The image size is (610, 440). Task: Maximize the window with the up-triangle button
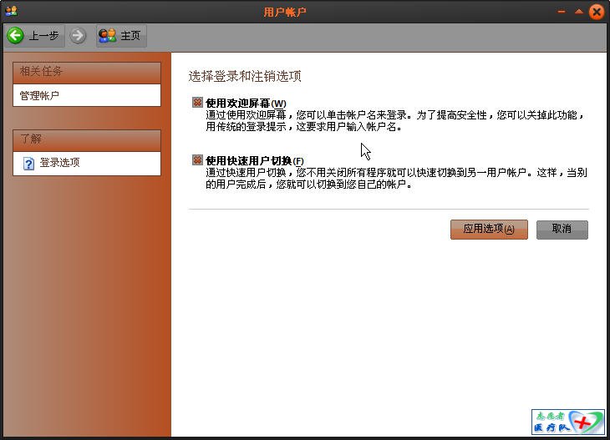click(x=578, y=12)
